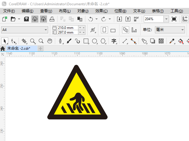Select the Transparency checkerboard tool
Image resolution: width=189 pixels, height=141 pixels.
pos(161,41)
